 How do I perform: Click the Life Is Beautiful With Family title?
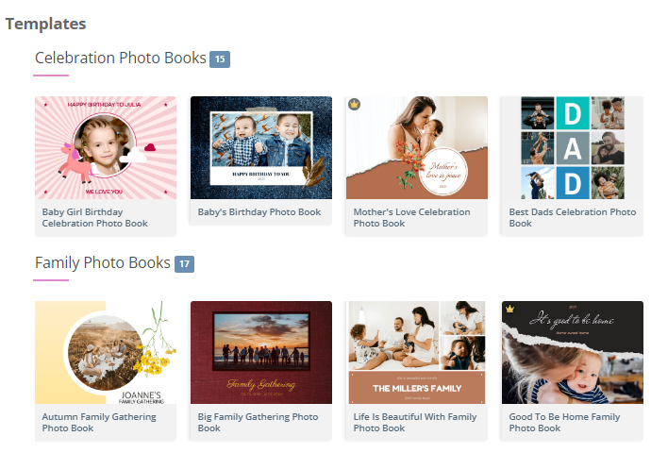[415, 423]
